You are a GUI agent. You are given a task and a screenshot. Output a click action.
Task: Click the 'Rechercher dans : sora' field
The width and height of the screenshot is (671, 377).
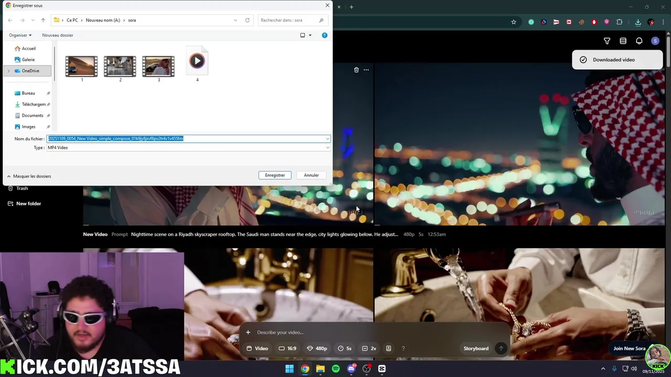click(x=293, y=20)
